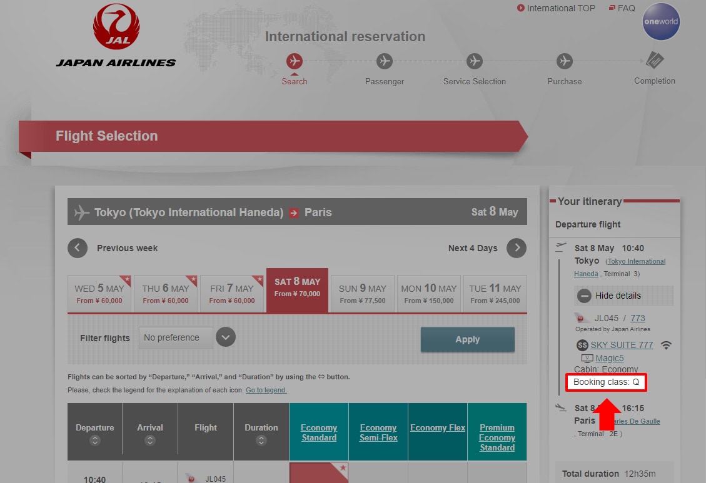706x483 pixels.
Task: Advance with Next 4 Days arrow
Action: (517, 248)
